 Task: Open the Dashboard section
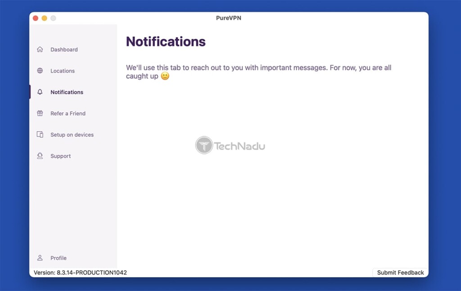pyautogui.click(x=64, y=49)
